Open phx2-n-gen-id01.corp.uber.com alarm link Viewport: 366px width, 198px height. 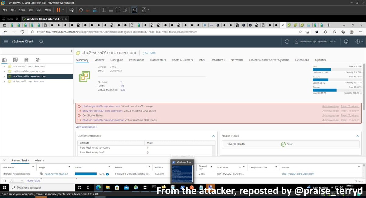101,106
